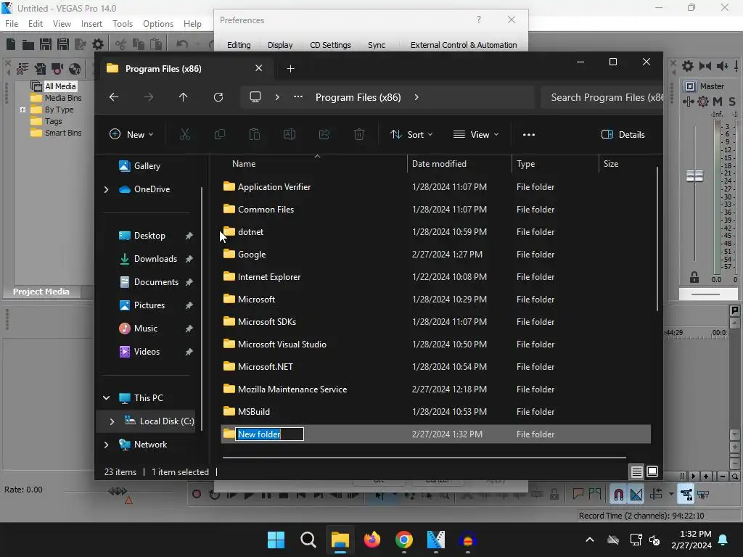
Task: Open Master Bus mixer settings gear
Action: [688, 66]
